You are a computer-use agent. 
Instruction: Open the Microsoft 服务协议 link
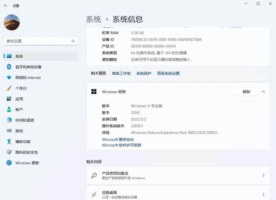coord(118,140)
